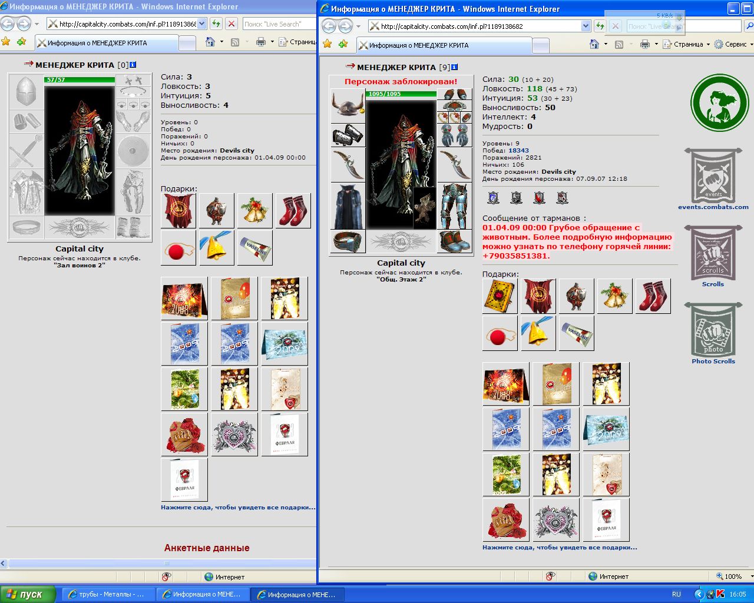Click the info icon next to МЕНЕДЖЕР КРИТА [9]
Image resolution: width=754 pixels, height=603 pixels.
pyautogui.click(x=455, y=67)
